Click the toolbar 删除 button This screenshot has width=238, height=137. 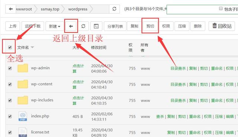[197, 26]
